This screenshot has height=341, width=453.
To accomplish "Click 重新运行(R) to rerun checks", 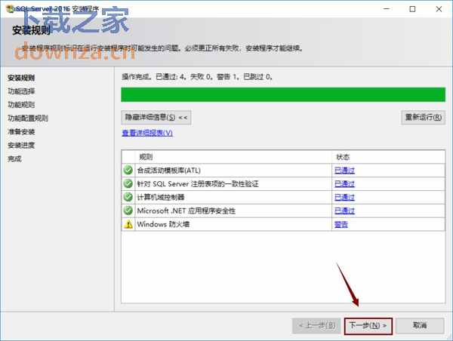I will (424, 118).
